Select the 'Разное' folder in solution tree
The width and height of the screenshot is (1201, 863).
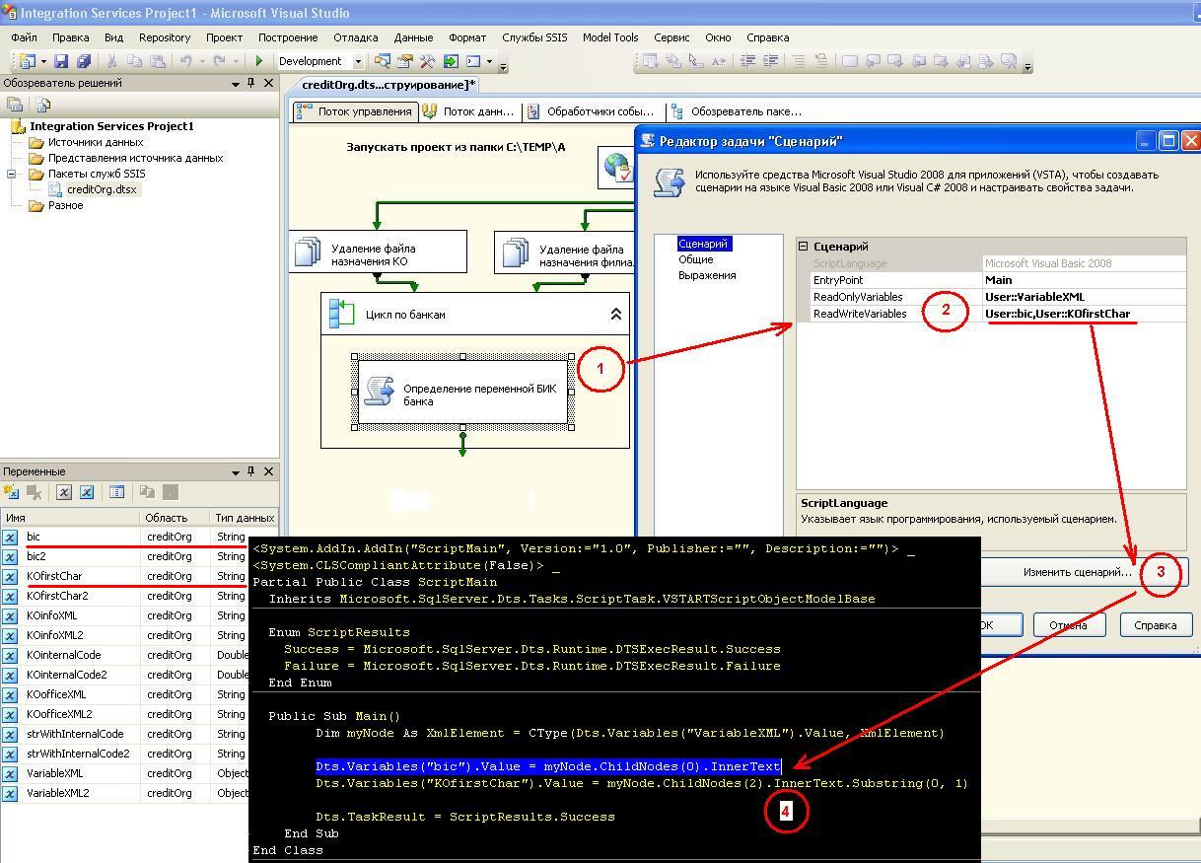point(65,205)
